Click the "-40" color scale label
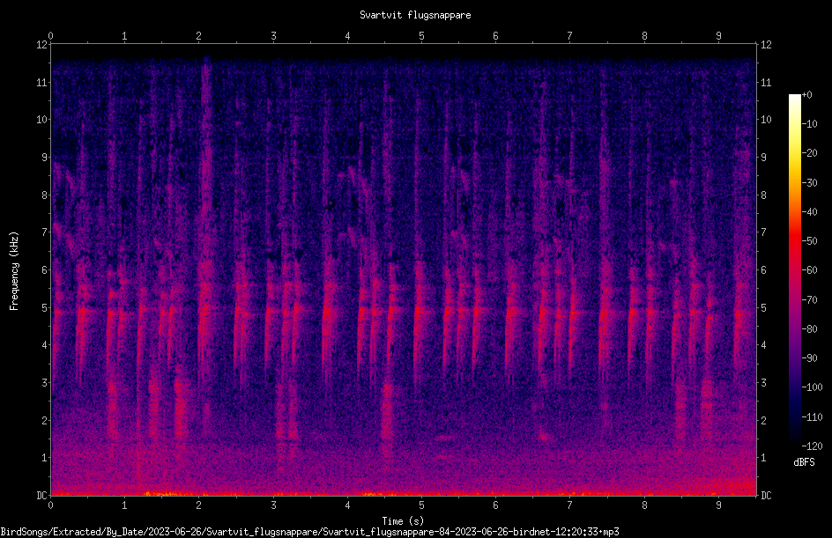The image size is (832, 538). click(809, 212)
